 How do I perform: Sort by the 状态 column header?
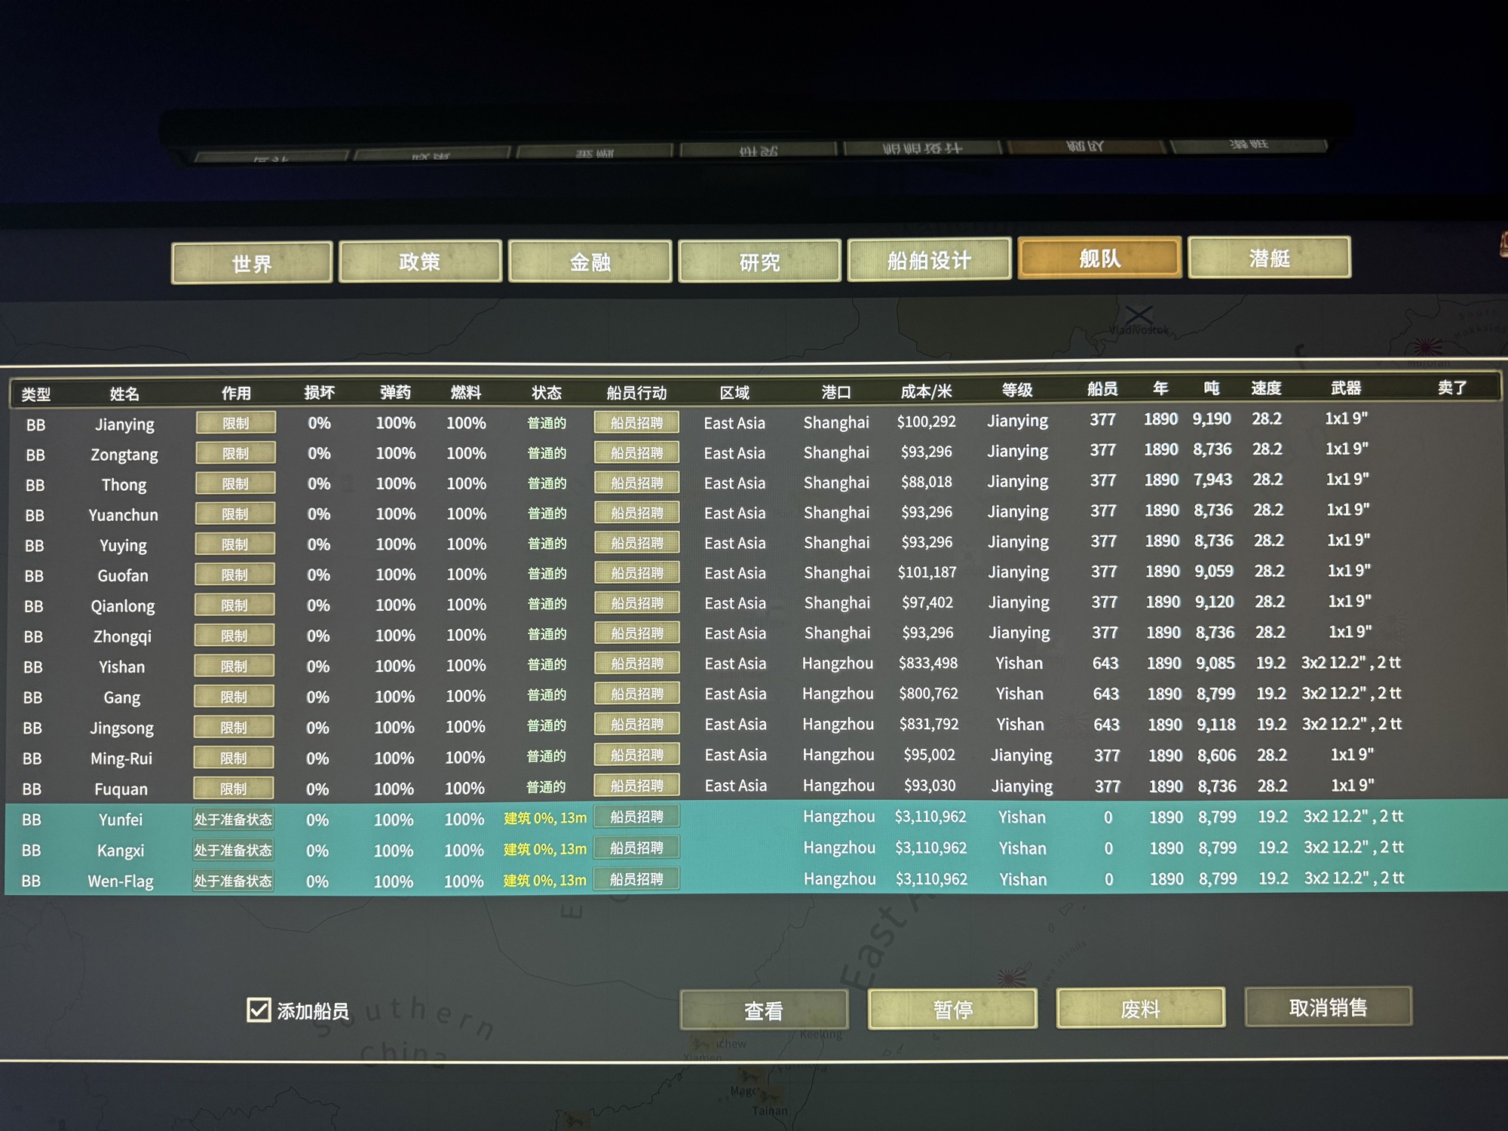547,392
